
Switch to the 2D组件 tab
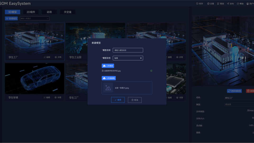(x=31, y=12)
